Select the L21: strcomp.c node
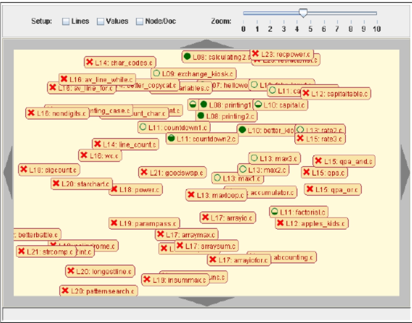The width and height of the screenshot is (412, 323). tap(46, 251)
